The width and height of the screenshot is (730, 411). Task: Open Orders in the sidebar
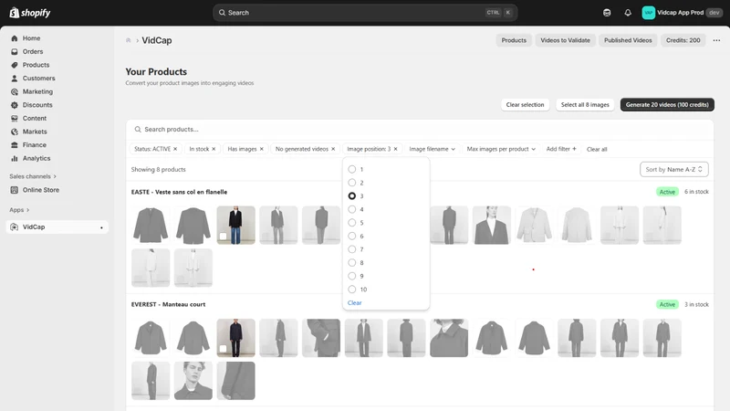[x=33, y=52]
